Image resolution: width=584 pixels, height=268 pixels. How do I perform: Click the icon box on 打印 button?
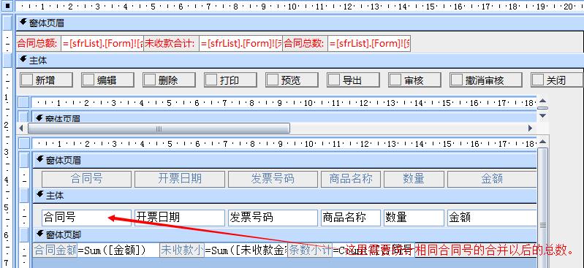click(211, 80)
